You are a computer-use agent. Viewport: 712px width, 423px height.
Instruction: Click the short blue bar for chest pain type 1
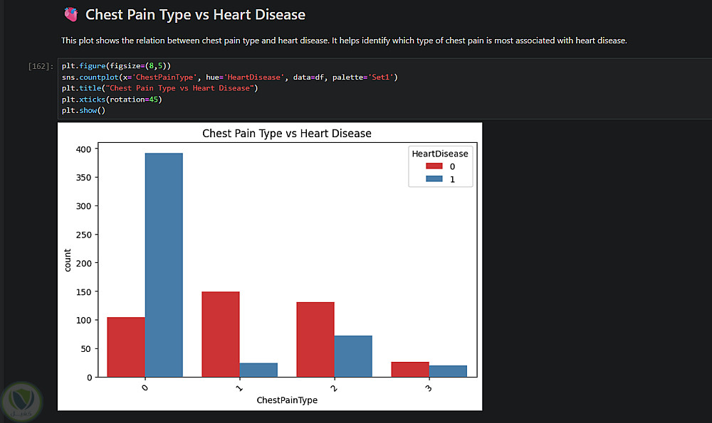click(x=258, y=370)
